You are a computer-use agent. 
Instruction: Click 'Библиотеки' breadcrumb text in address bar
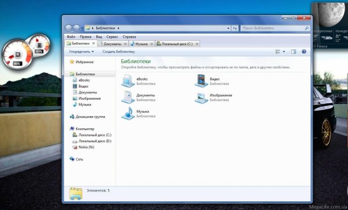(x=106, y=28)
